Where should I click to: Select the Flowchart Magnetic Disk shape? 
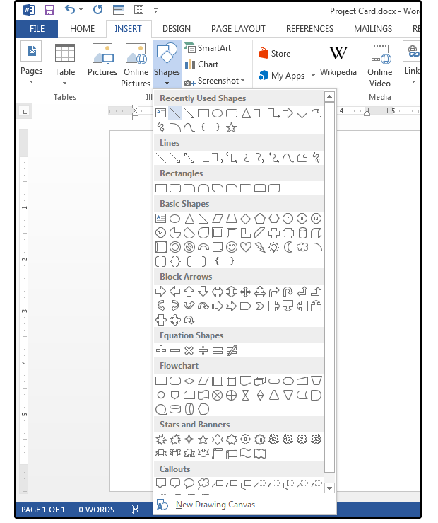tap(175, 409)
